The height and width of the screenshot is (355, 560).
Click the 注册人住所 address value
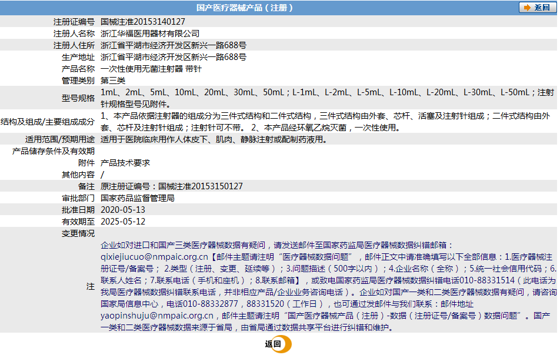[174, 45]
